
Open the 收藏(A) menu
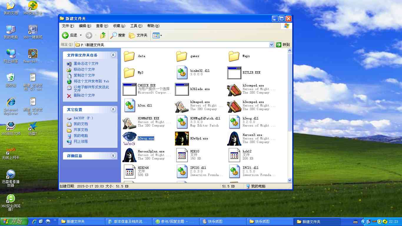click(x=119, y=26)
